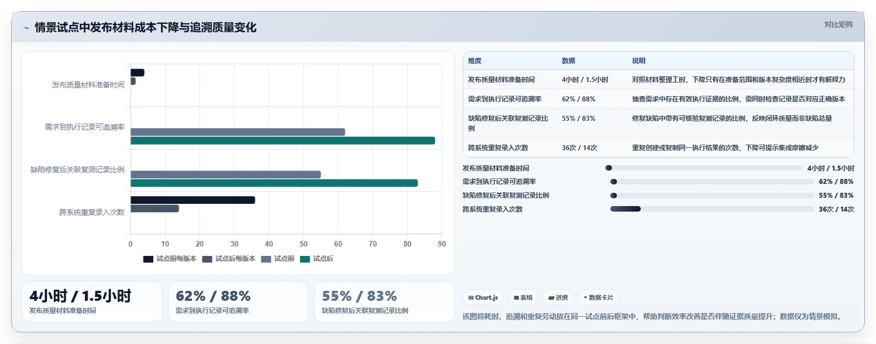Click the header icon beside the dashboard title
Viewport: 876px width, 344px height.
click(x=26, y=28)
